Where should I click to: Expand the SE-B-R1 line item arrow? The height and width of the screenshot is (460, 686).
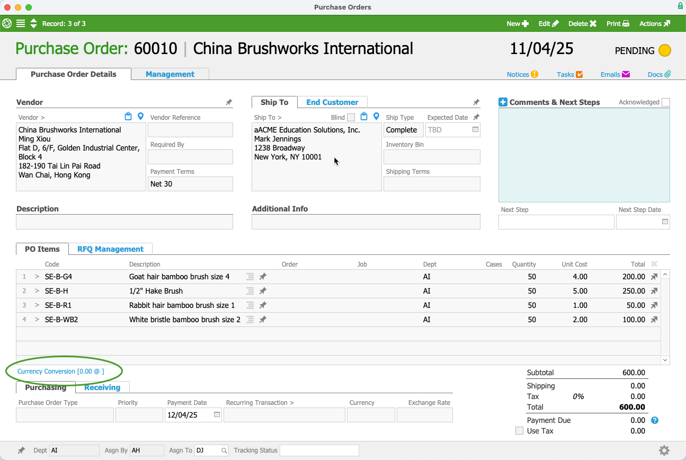tap(37, 305)
